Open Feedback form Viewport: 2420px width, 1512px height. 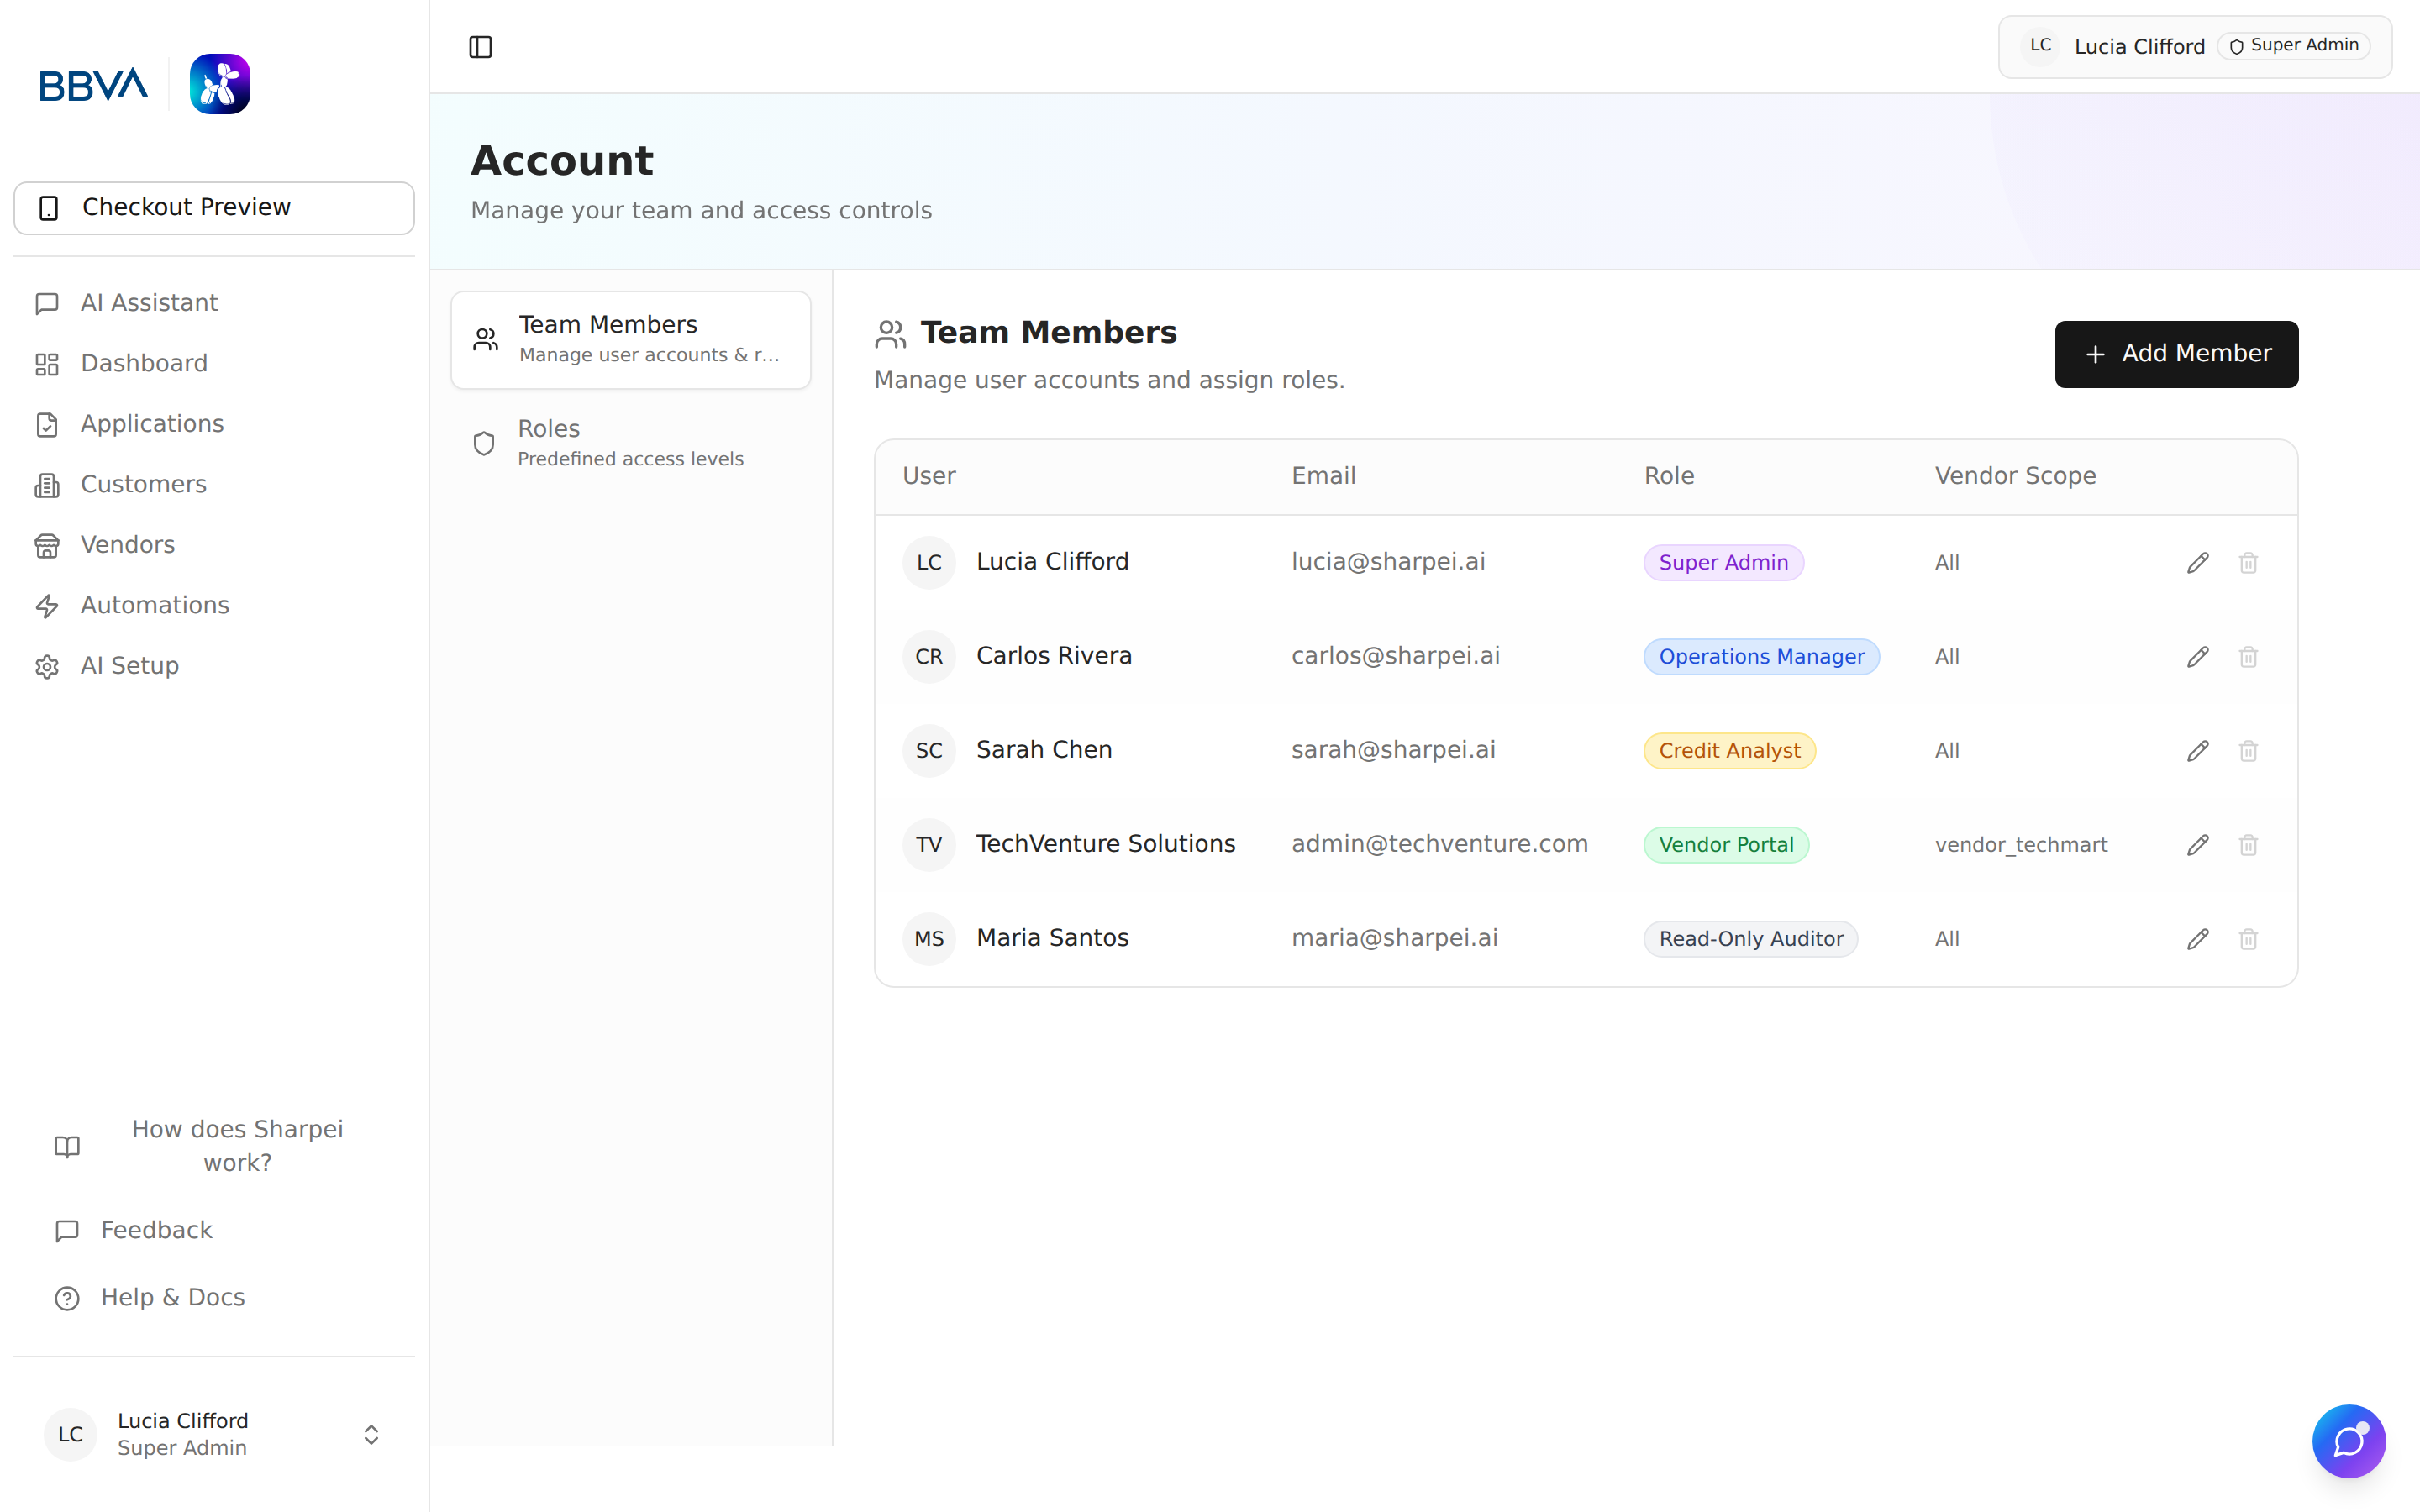(156, 1230)
